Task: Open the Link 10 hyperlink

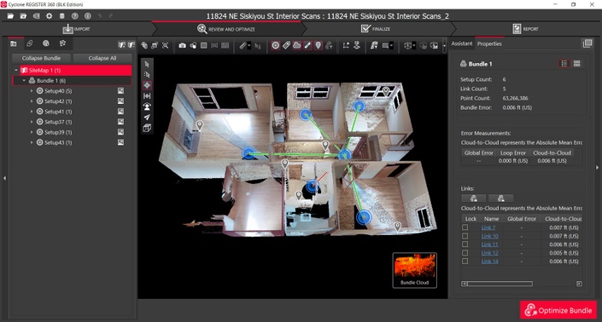Action: [x=489, y=236]
